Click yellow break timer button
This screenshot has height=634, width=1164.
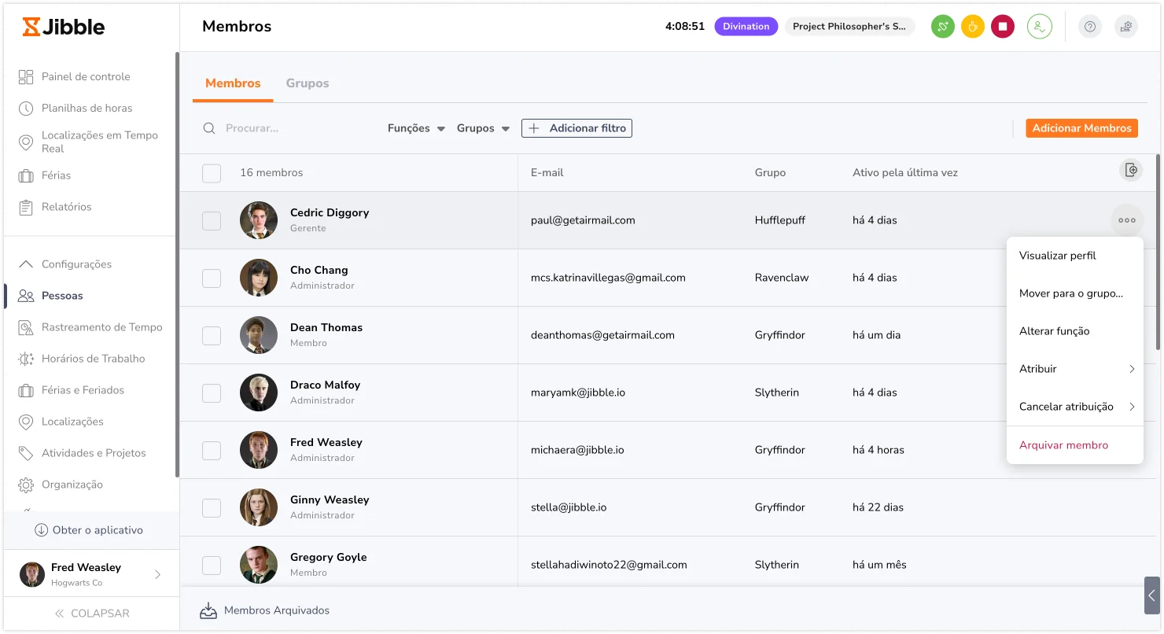pyautogui.click(x=972, y=27)
